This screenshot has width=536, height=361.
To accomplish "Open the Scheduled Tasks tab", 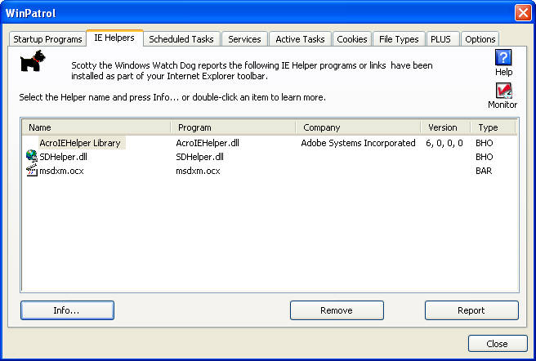I will click(x=181, y=39).
